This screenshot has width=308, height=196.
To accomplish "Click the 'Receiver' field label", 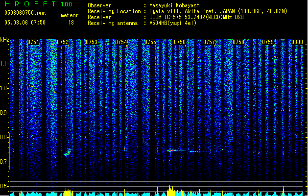I will (99, 17).
